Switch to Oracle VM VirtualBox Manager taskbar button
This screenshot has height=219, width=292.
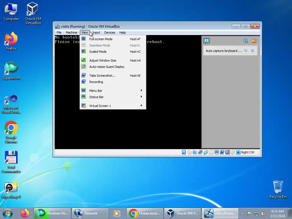[x=182, y=213]
